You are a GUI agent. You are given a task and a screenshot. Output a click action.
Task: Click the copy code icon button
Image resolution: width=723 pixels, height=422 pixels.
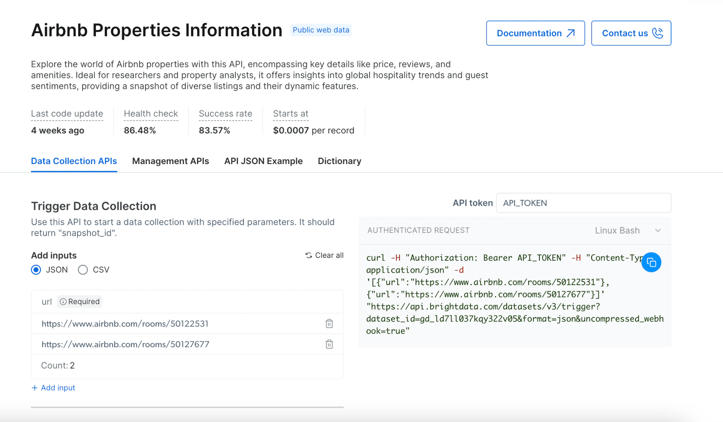pyautogui.click(x=651, y=263)
